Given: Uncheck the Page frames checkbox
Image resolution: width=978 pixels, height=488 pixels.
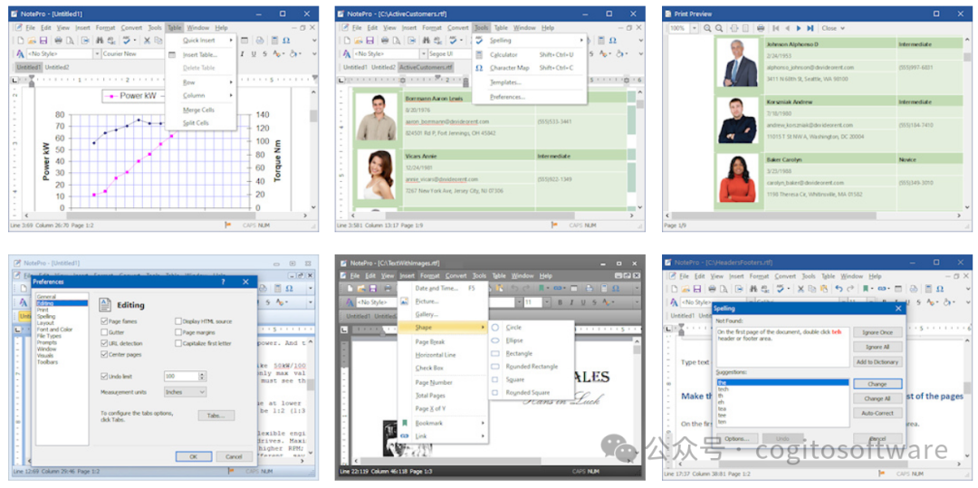Looking at the screenshot, I should pyautogui.click(x=103, y=321).
